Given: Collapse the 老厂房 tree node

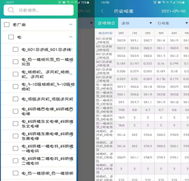Looking at the screenshot, I should tap(71, 25).
